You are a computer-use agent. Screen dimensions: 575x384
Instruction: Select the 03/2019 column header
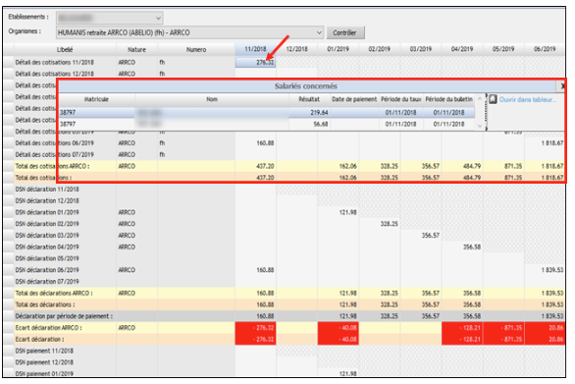point(421,49)
